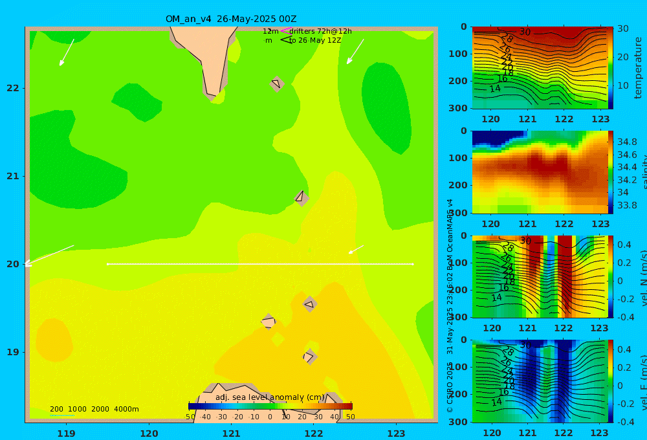Click the sea level anomaly colorbar

(270, 406)
